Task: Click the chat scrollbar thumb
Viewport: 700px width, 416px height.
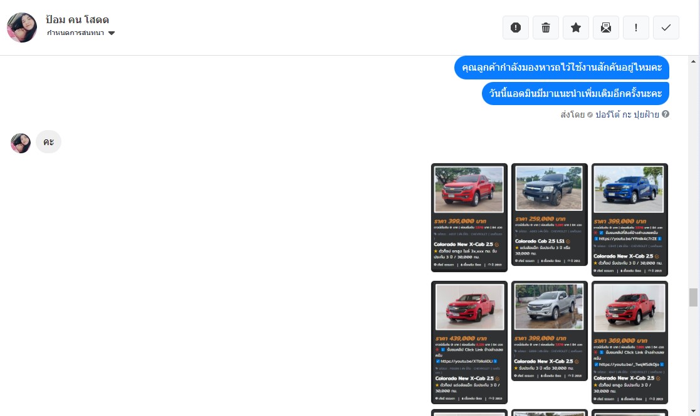Action: tap(693, 298)
